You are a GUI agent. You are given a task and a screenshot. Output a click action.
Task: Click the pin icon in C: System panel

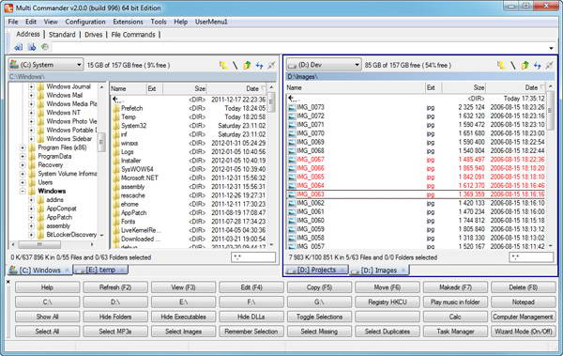point(271,65)
